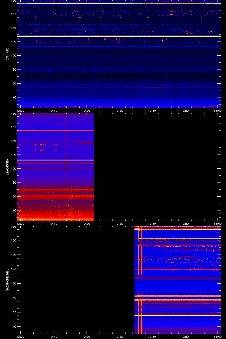The image size is (226, 339).
Task: Pick Sagamore Hill 120 frequency label
Action: tap(13, 269)
